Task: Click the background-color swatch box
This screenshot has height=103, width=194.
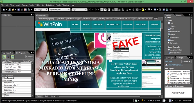Action: 19,85
